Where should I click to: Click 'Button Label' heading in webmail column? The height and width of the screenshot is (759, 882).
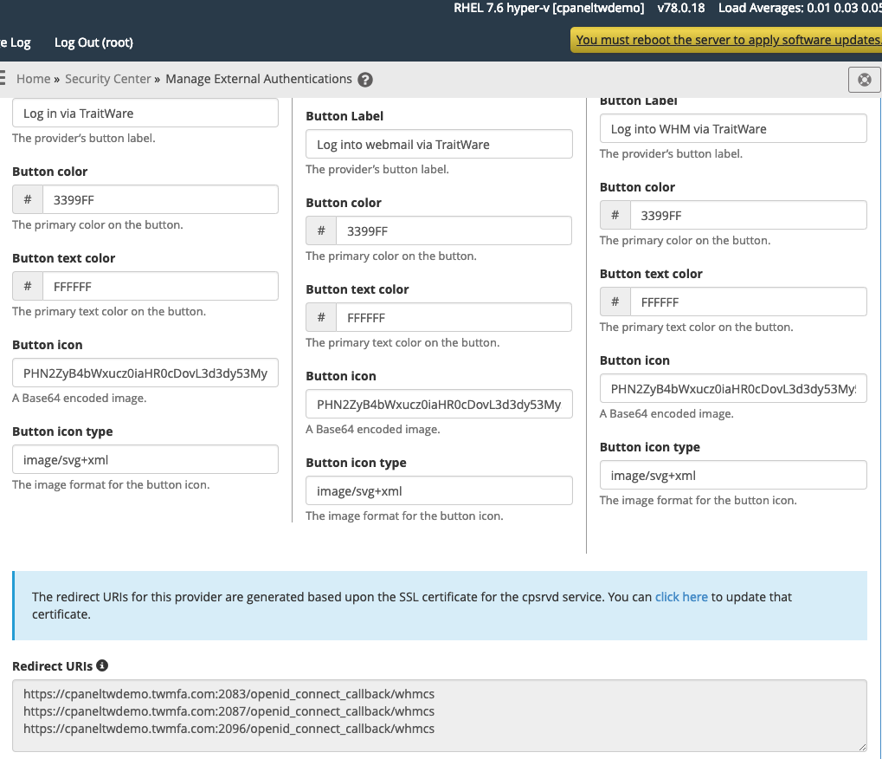pyautogui.click(x=344, y=116)
